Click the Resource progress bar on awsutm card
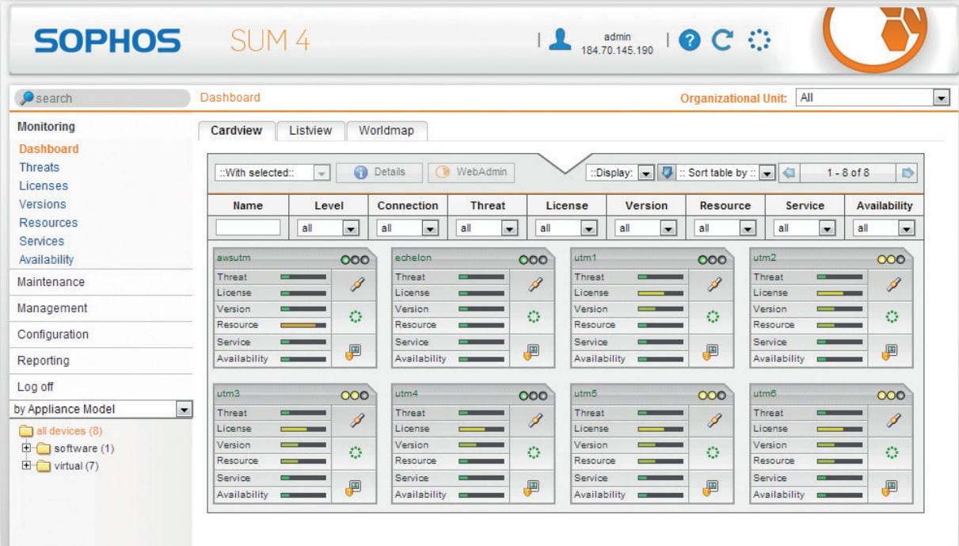959x546 pixels. pos(305,325)
